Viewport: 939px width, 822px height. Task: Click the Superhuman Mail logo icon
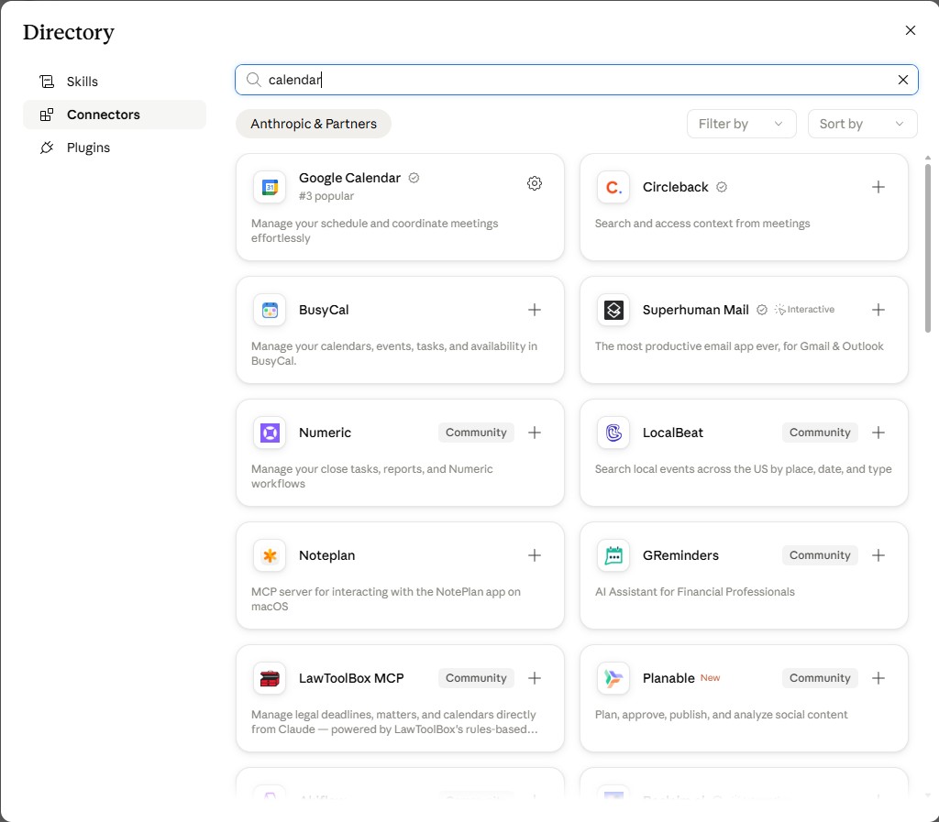coord(613,310)
